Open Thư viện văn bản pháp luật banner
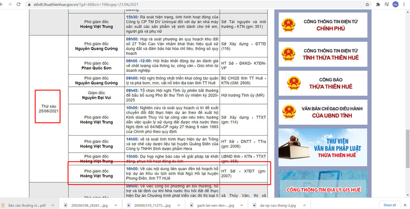Image resolution: width=410 pixels, height=209 pixels. (x=323, y=147)
